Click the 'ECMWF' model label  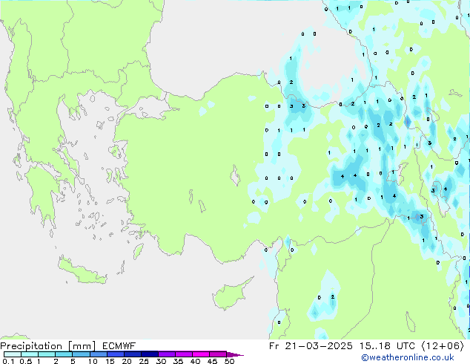(119, 346)
